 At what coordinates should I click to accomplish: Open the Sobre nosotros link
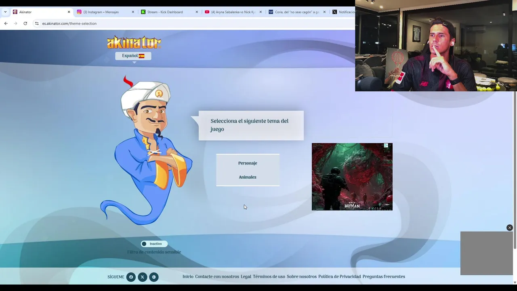302,277
